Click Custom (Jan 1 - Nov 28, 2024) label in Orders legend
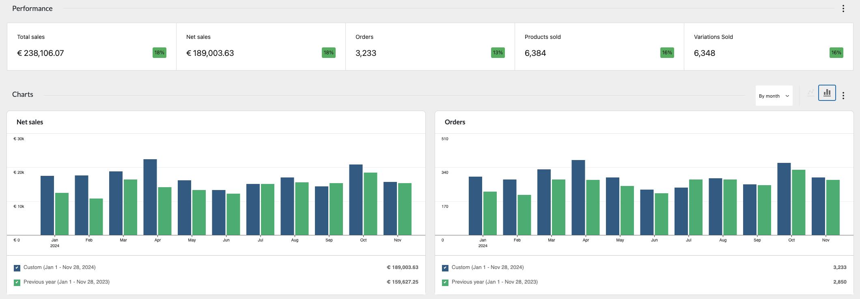 tap(487, 267)
